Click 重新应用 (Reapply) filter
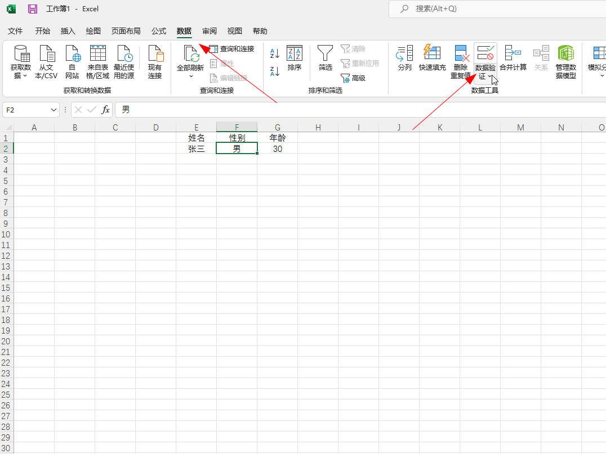 tap(359, 64)
